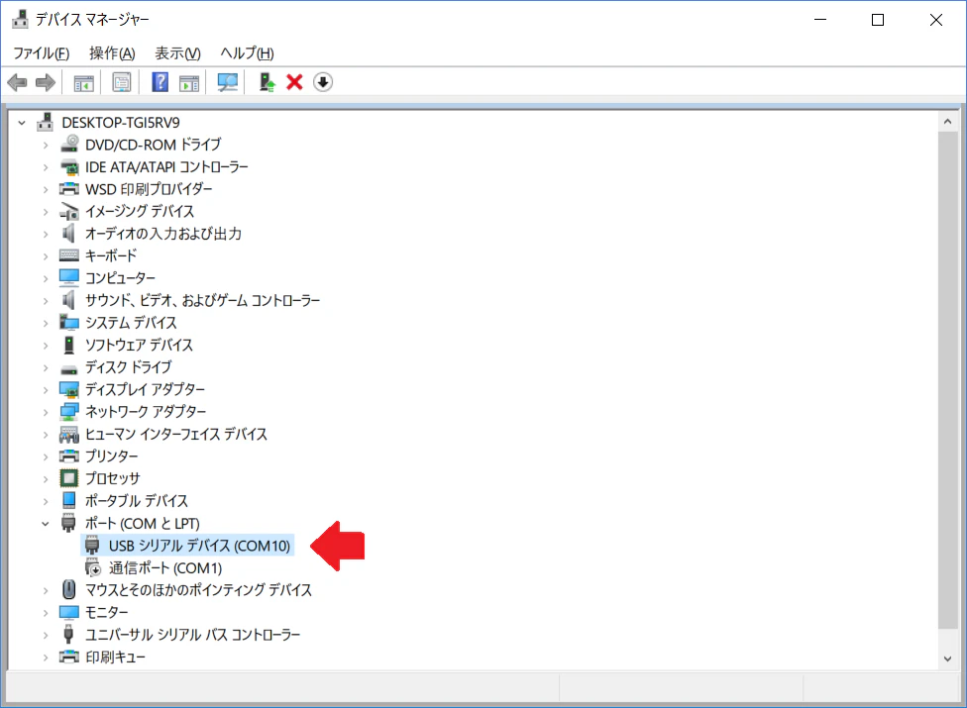Image resolution: width=967 pixels, height=708 pixels.
Task: Click the scrollbar down arrow
Action: pyautogui.click(x=947, y=658)
